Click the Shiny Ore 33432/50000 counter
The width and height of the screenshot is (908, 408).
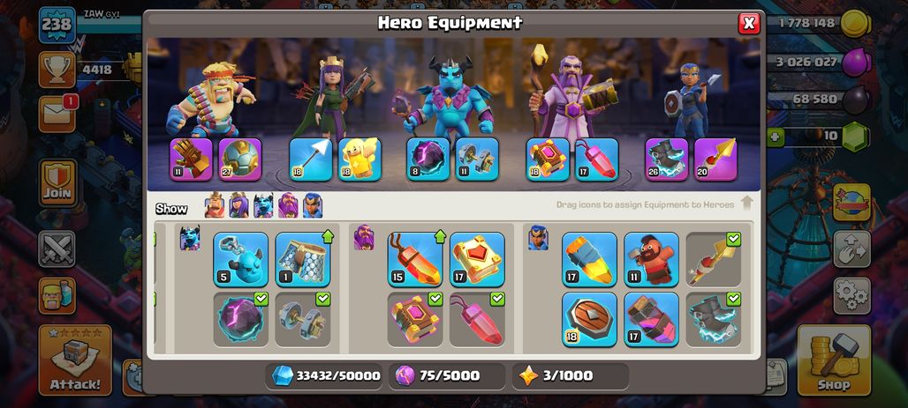click(325, 376)
